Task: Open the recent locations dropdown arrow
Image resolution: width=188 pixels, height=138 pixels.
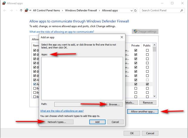Action: 16,11
